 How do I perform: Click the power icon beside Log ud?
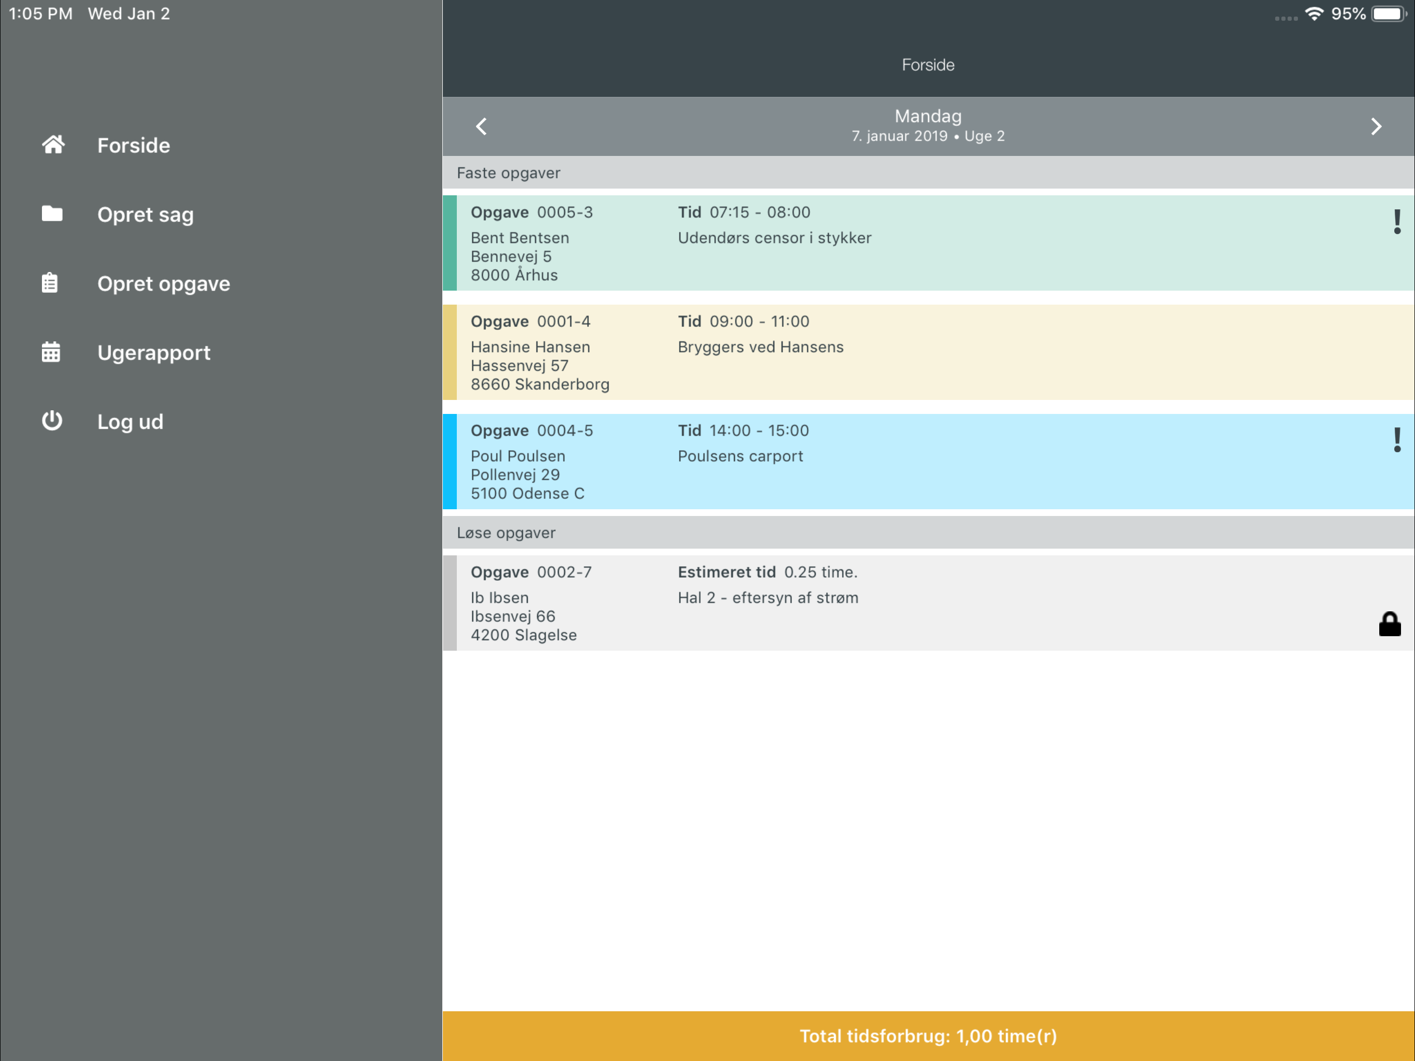pyautogui.click(x=52, y=421)
